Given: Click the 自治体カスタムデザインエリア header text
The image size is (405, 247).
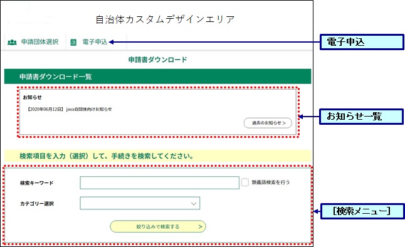Looking at the screenshot, I should coord(165,19).
